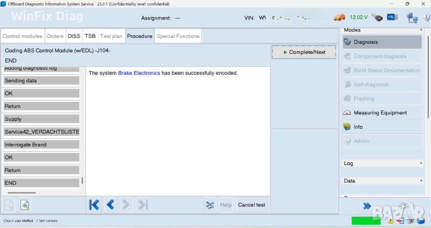The width and height of the screenshot is (431, 228).
Task: Click the Brake Electronics link text
Action: pos(139,73)
